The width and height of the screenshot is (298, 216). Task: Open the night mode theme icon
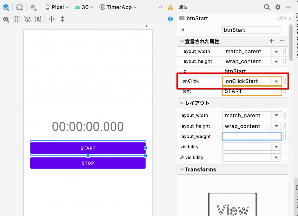pyautogui.click(x=33, y=7)
